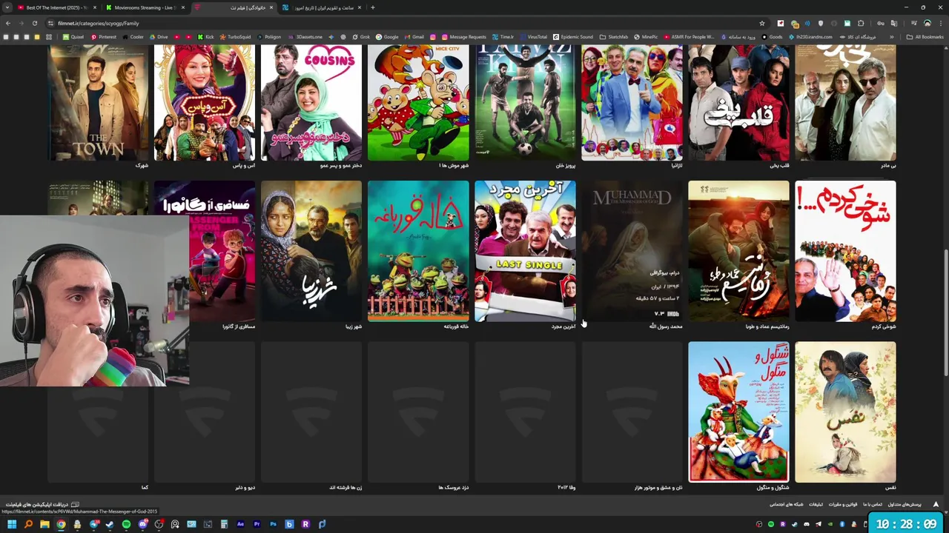
Task: Go back in browser history
Action: pos(8,23)
